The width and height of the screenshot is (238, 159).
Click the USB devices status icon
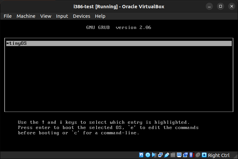click(167, 155)
